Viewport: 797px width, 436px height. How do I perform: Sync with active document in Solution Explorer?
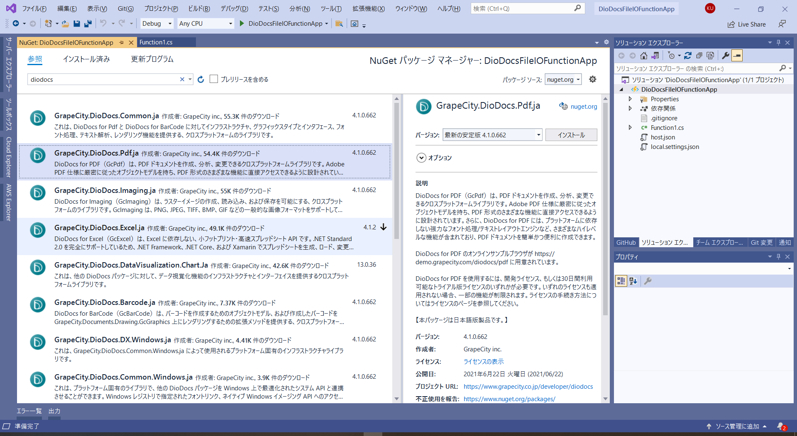pos(688,56)
